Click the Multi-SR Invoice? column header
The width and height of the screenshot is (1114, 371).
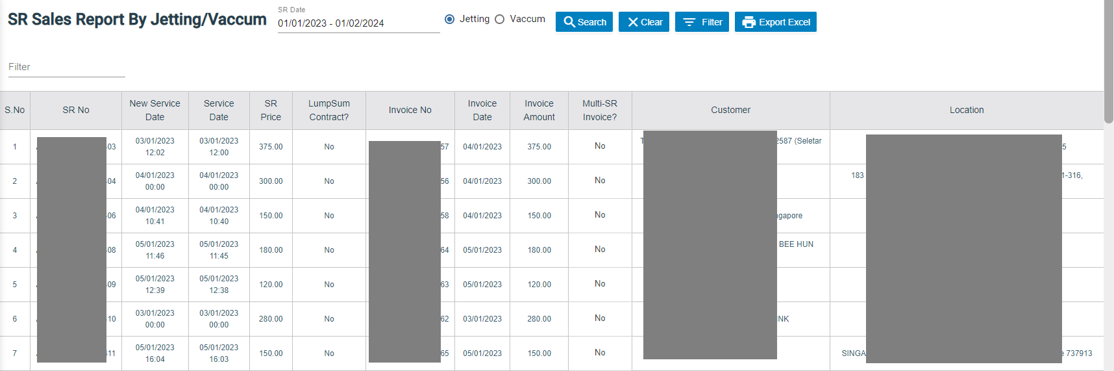coord(599,110)
